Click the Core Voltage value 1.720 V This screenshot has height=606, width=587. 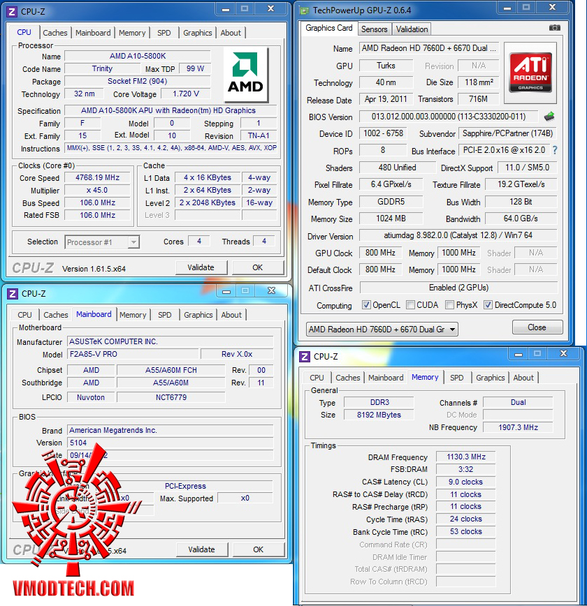pyautogui.click(x=186, y=94)
